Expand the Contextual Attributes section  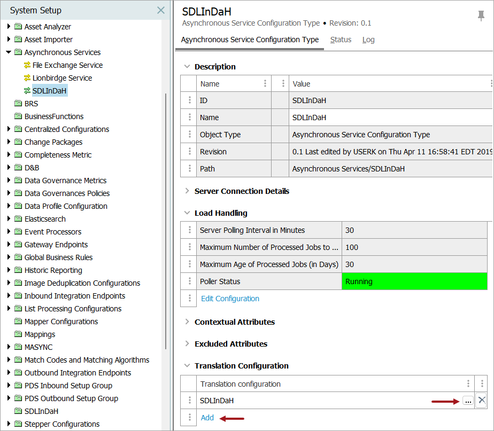point(187,322)
